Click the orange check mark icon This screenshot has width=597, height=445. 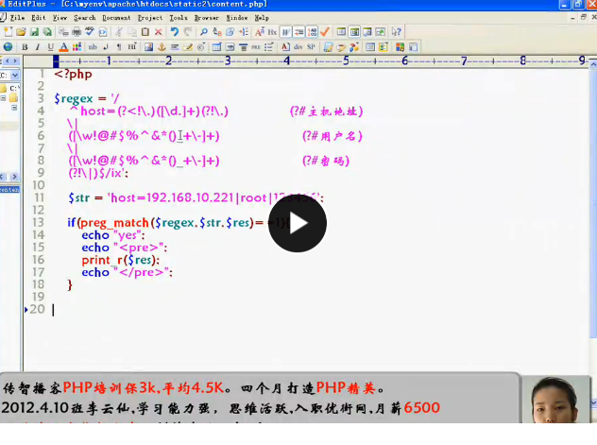tap(325, 32)
